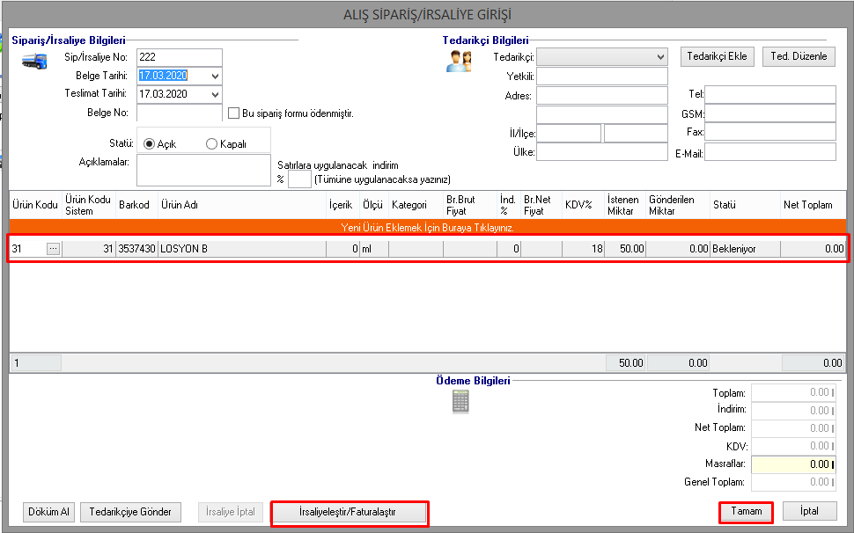This screenshot has width=854, height=533.
Task: Confirm with the Tamam button
Action: [746, 511]
